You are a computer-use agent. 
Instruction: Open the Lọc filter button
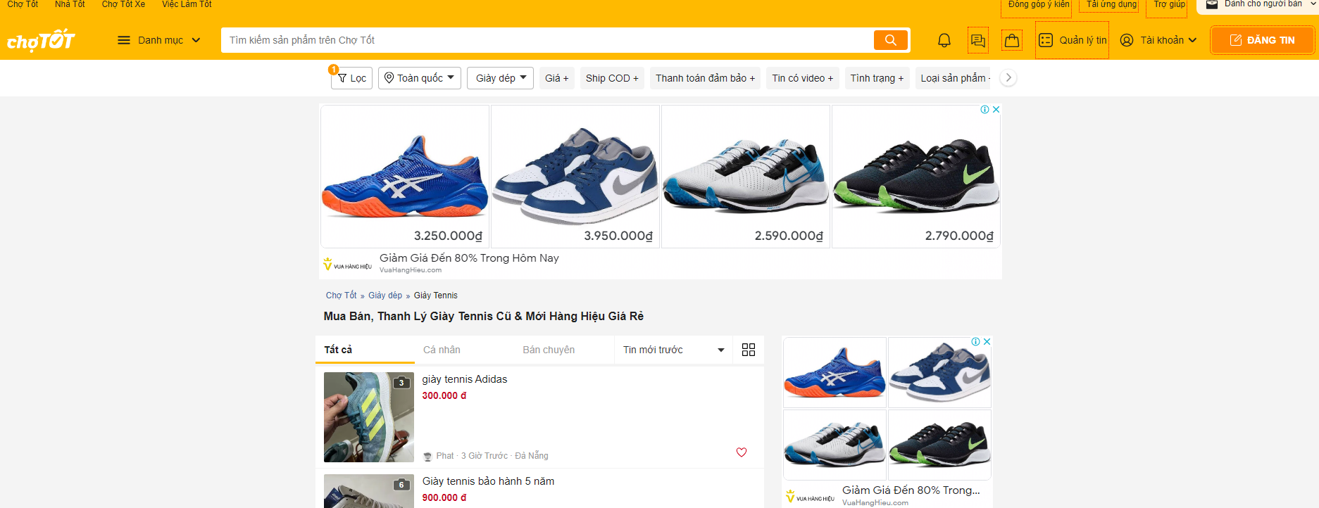click(x=351, y=78)
